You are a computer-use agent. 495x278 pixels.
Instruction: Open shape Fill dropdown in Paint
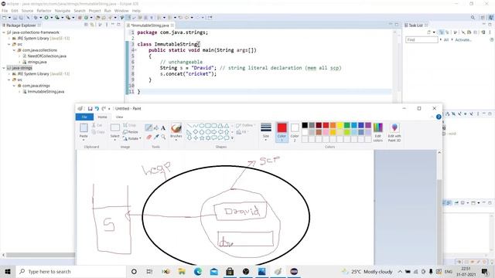[x=241, y=132]
